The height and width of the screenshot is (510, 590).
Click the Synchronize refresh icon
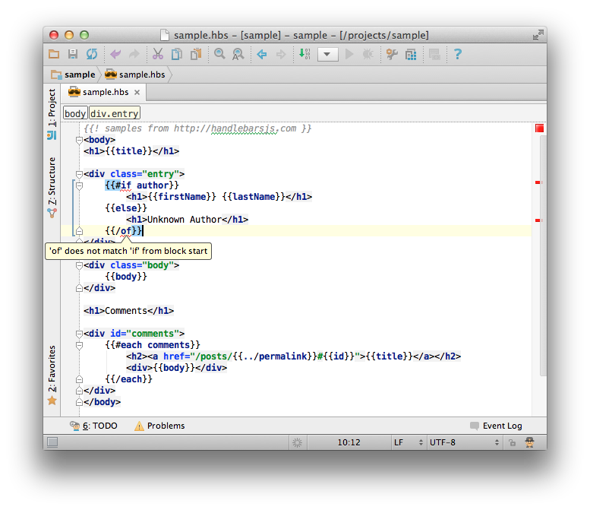point(91,54)
